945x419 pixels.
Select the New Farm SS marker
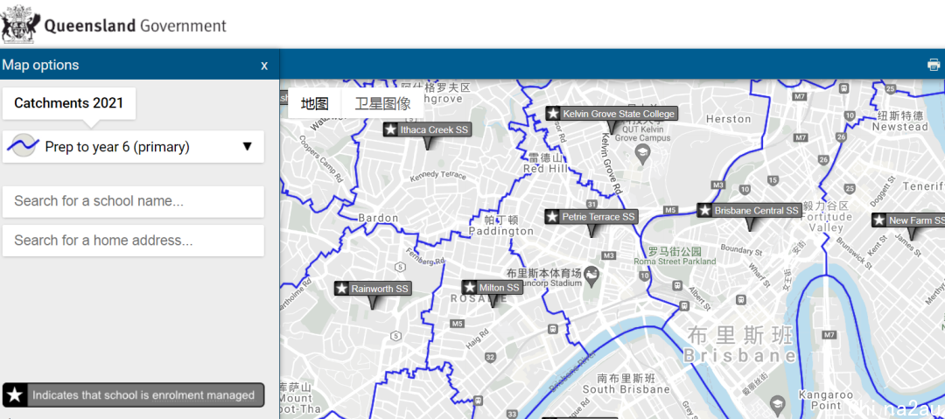tap(910, 220)
